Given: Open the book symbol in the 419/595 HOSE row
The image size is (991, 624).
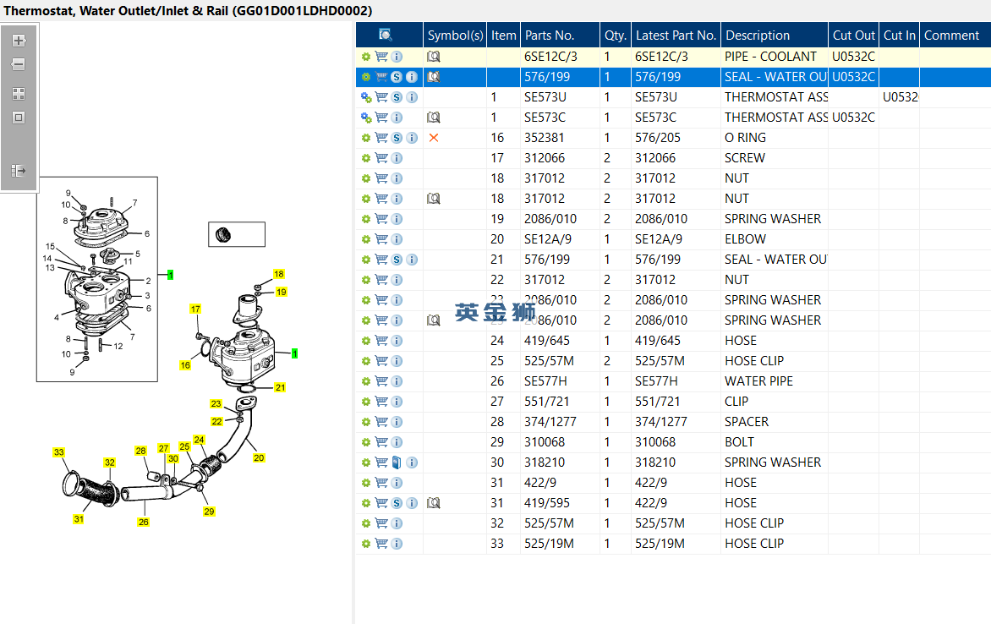Looking at the screenshot, I should (434, 502).
